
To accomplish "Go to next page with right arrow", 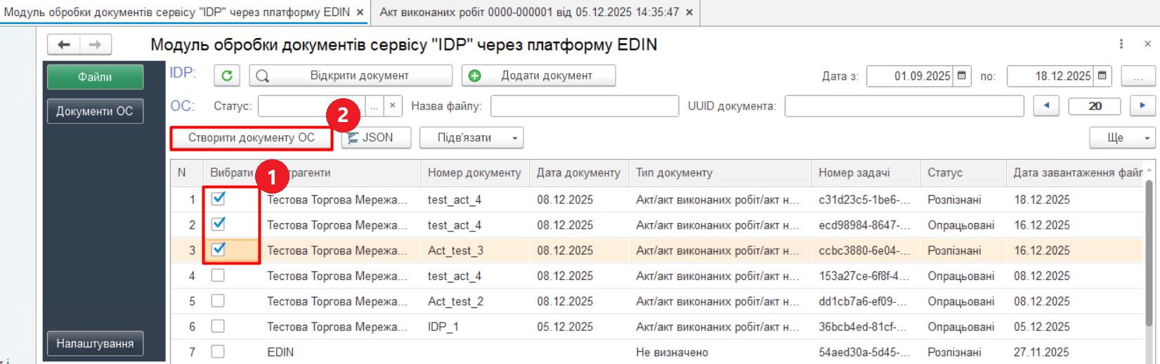I will pyautogui.click(x=1142, y=106).
